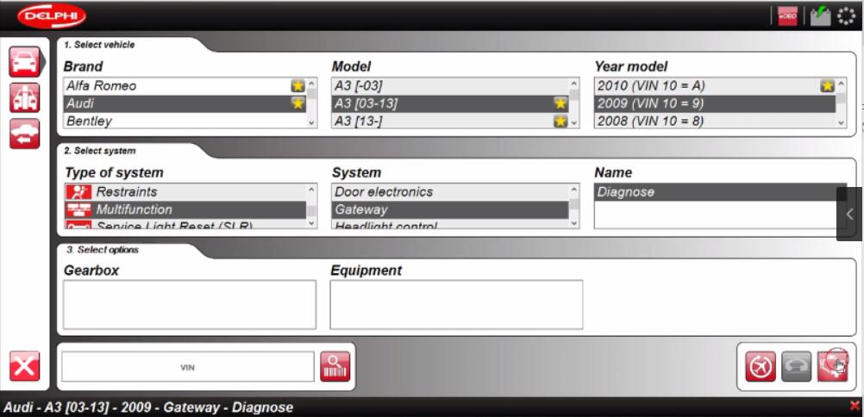Select Restraints system type

[x=185, y=191]
